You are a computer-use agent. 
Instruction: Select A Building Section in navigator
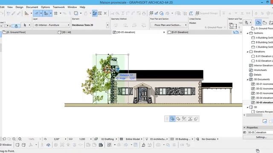[x=262, y=38]
